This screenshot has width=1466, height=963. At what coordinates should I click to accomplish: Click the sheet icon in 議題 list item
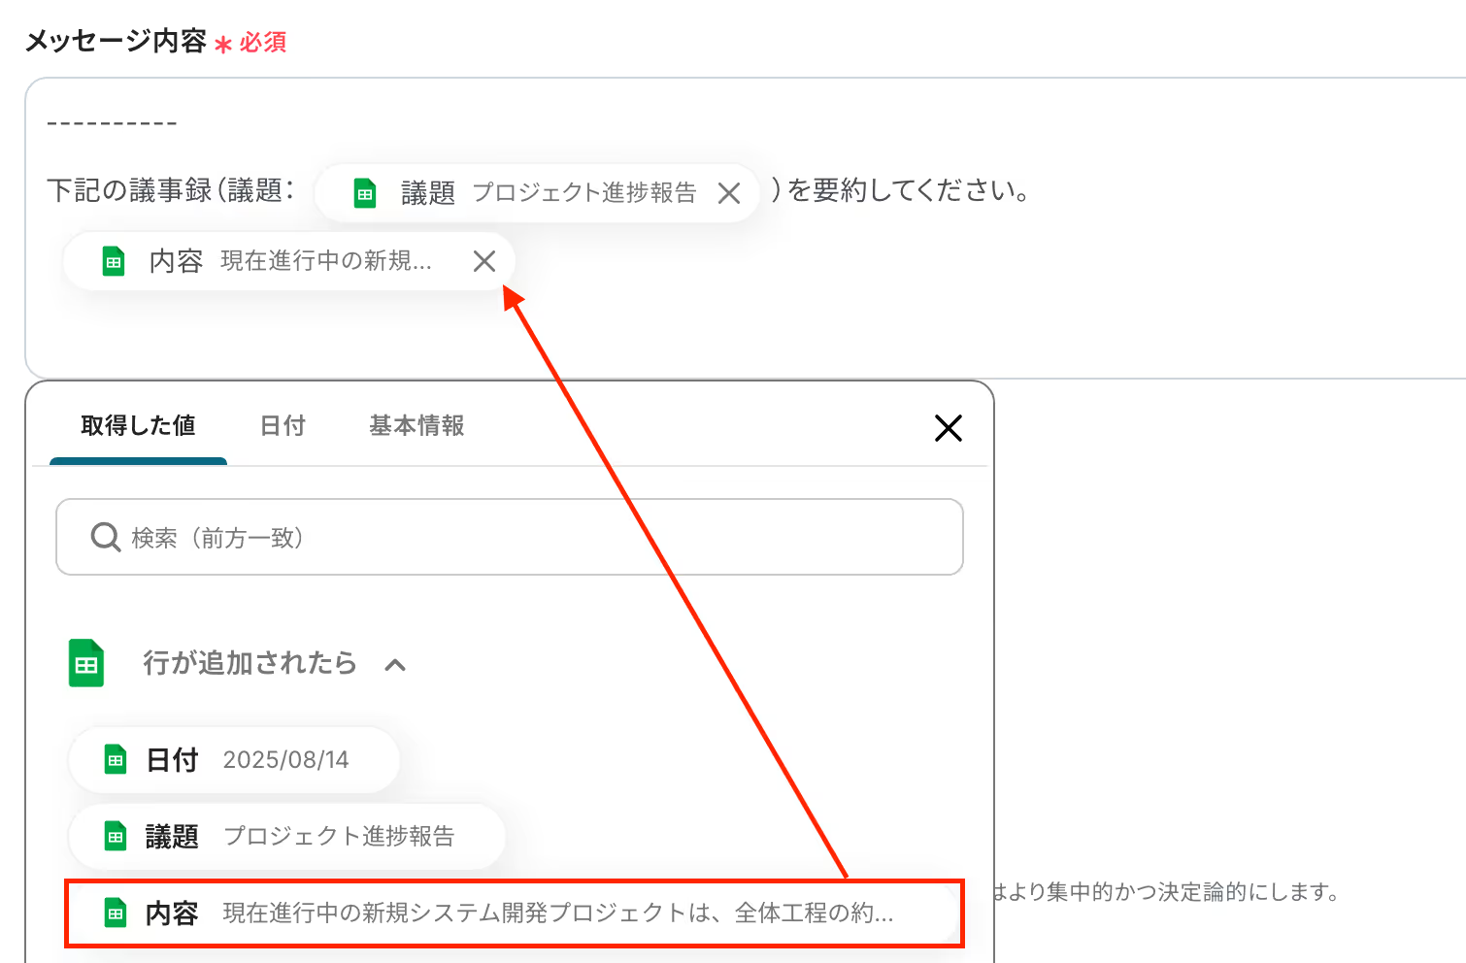[116, 836]
